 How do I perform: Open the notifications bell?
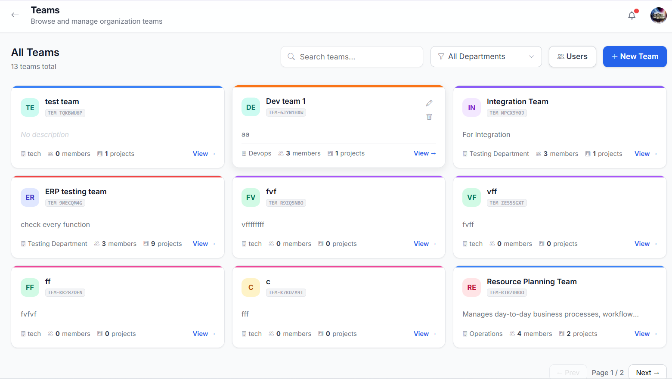tap(632, 16)
